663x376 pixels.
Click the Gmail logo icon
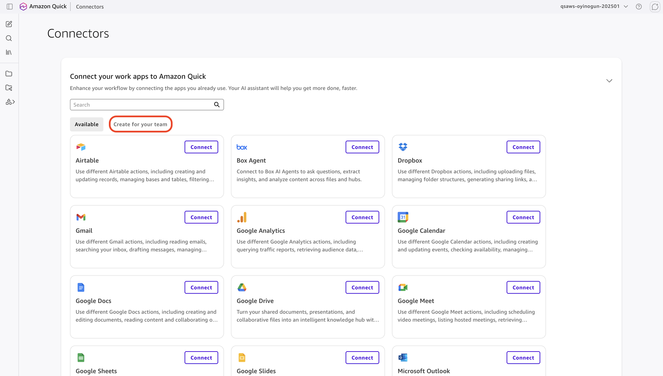(x=81, y=217)
